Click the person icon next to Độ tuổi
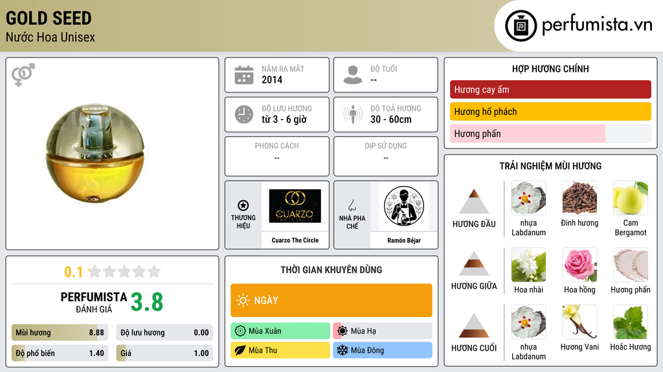663x372 pixels. pyautogui.click(x=353, y=75)
